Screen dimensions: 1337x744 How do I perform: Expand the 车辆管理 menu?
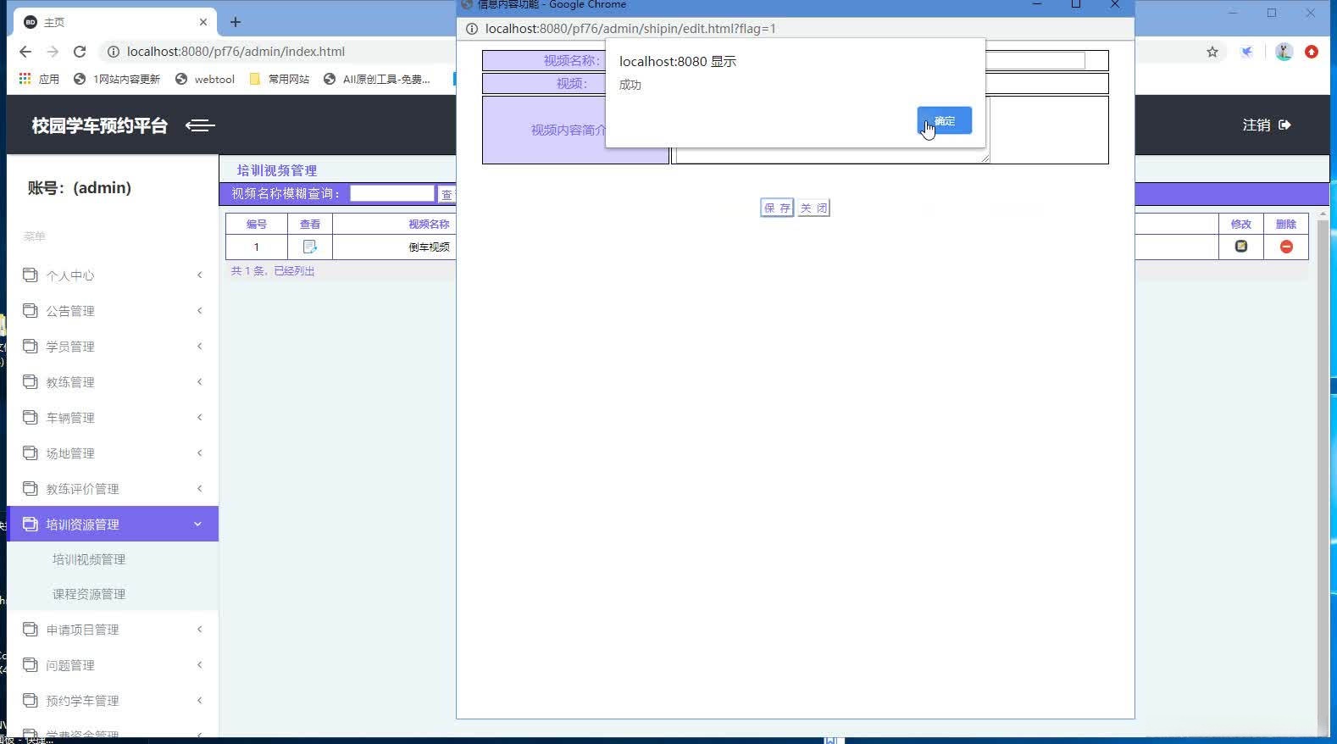click(x=113, y=418)
